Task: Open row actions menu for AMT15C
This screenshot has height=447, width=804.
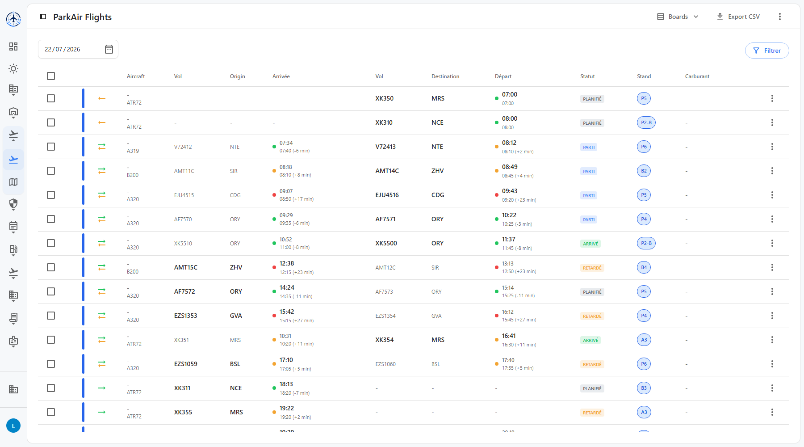Action: 772,267
